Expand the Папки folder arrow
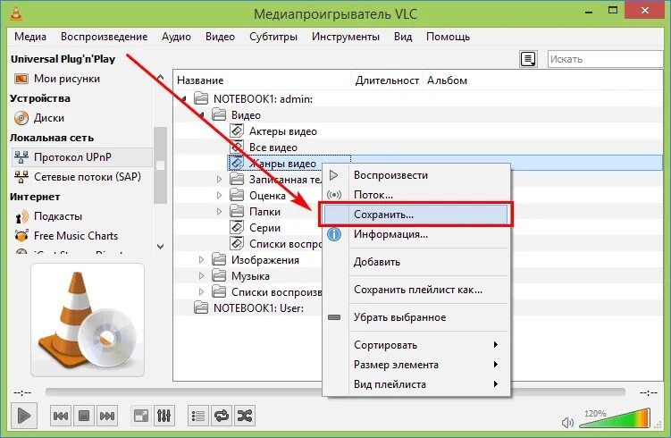This screenshot has width=671, height=438. (x=219, y=212)
